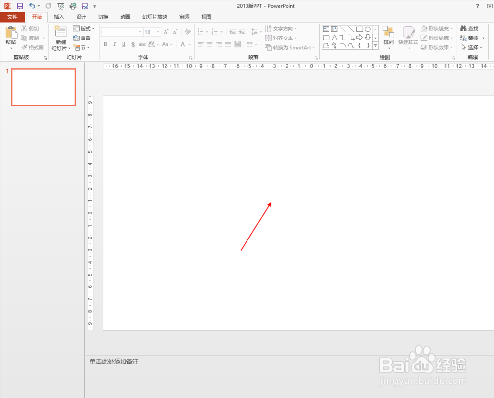The width and height of the screenshot is (494, 398).
Task: Open the View (视图) tab
Action: tap(206, 17)
